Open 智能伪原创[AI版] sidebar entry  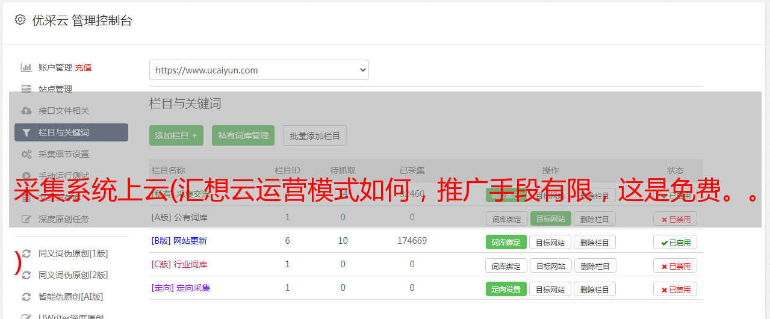[x=70, y=297]
